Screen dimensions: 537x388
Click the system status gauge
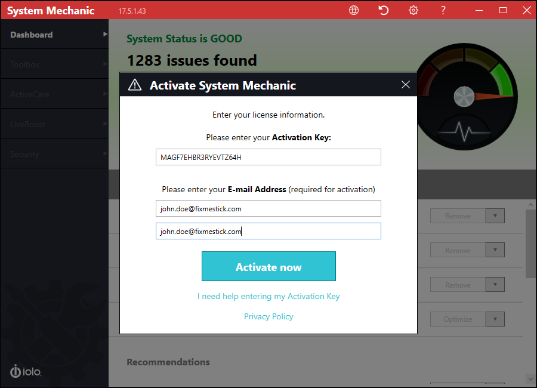pyautogui.click(x=465, y=97)
